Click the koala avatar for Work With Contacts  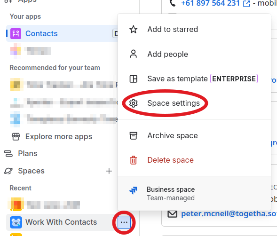click(16, 222)
